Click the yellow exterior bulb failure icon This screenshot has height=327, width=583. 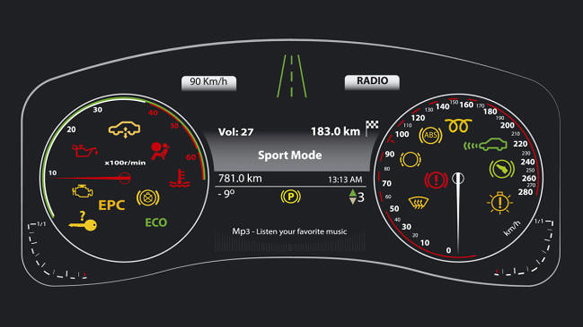click(498, 202)
